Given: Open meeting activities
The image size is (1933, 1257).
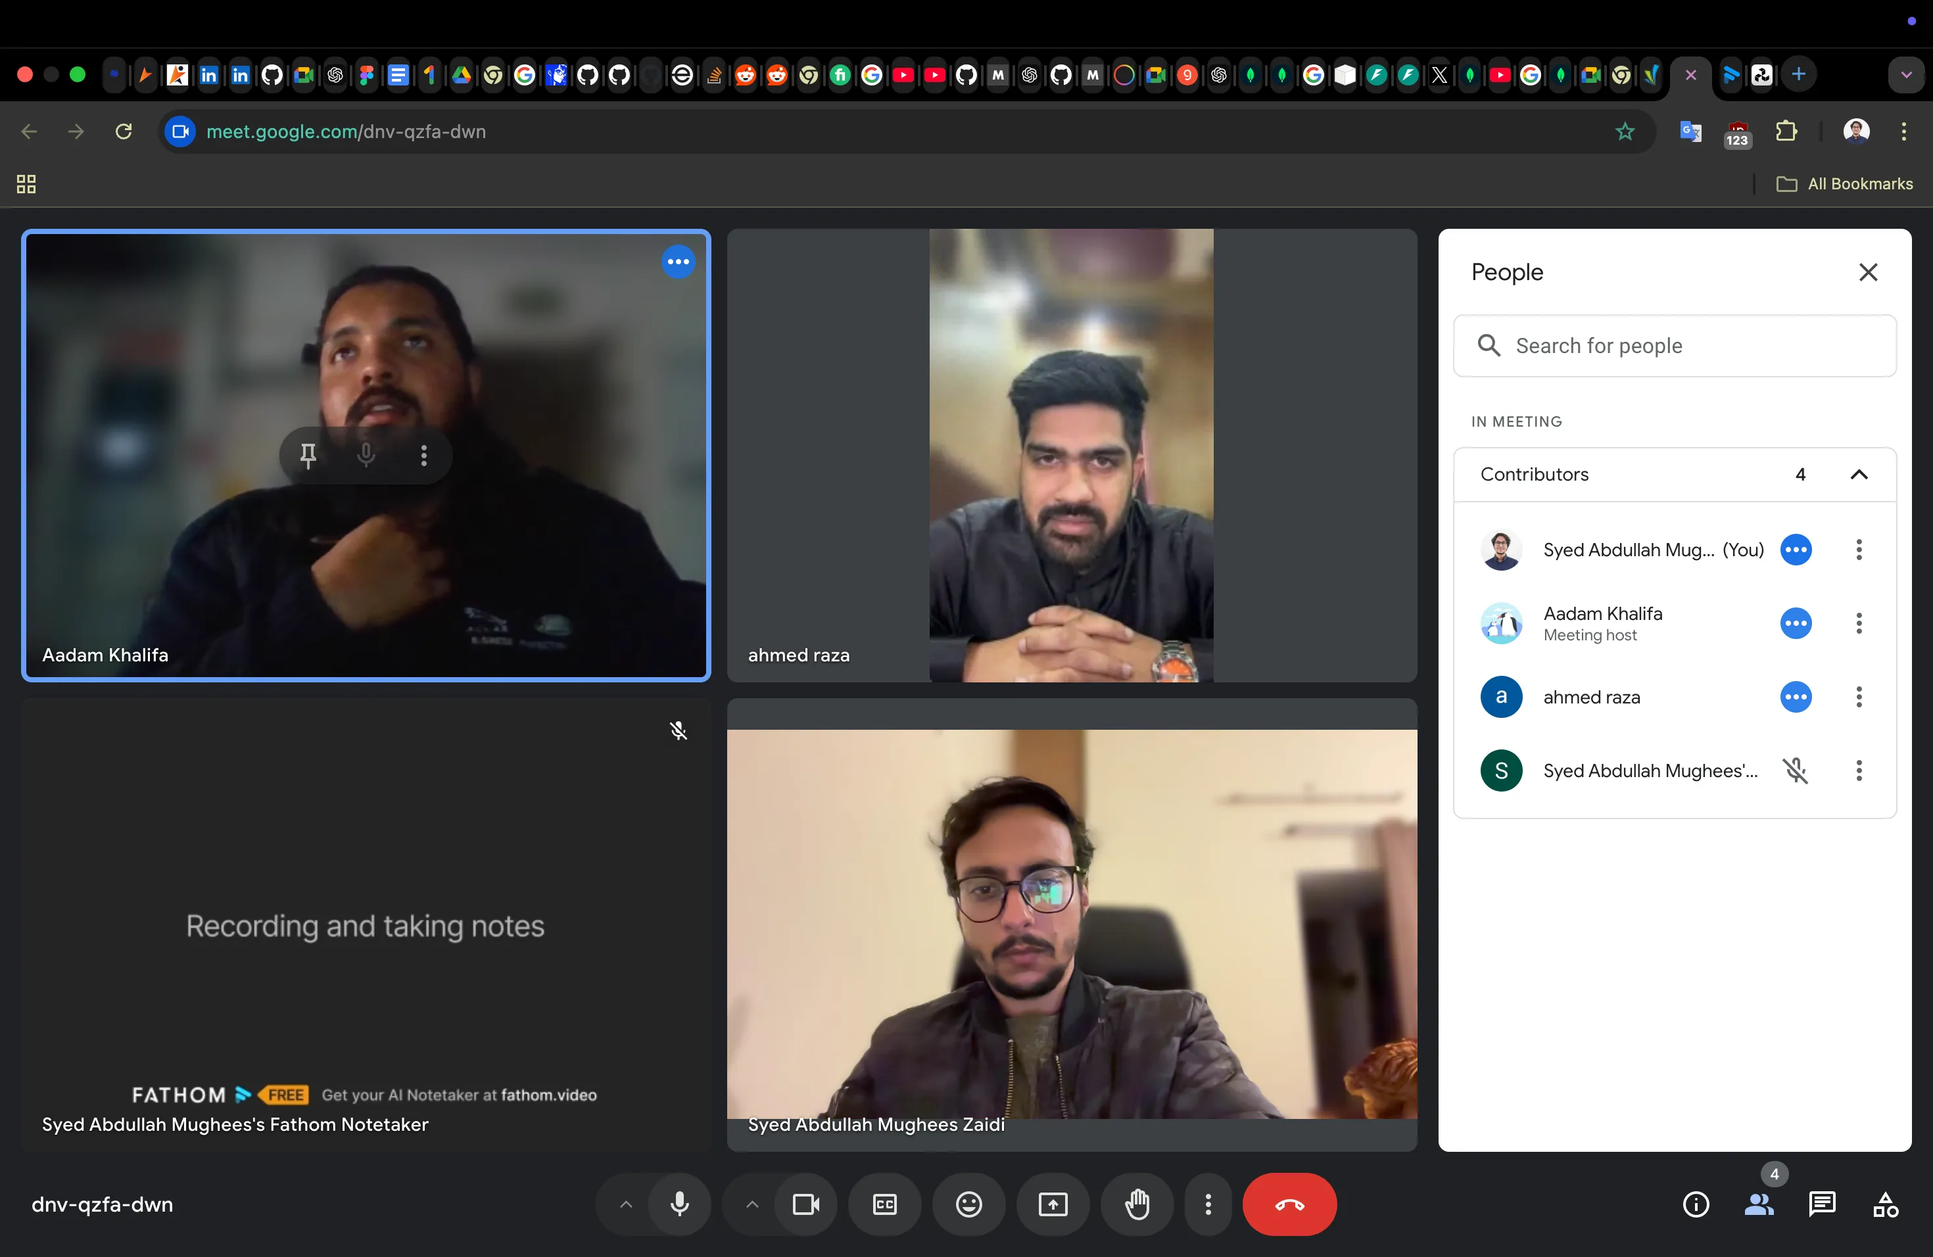Looking at the screenshot, I should [1886, 1204].
